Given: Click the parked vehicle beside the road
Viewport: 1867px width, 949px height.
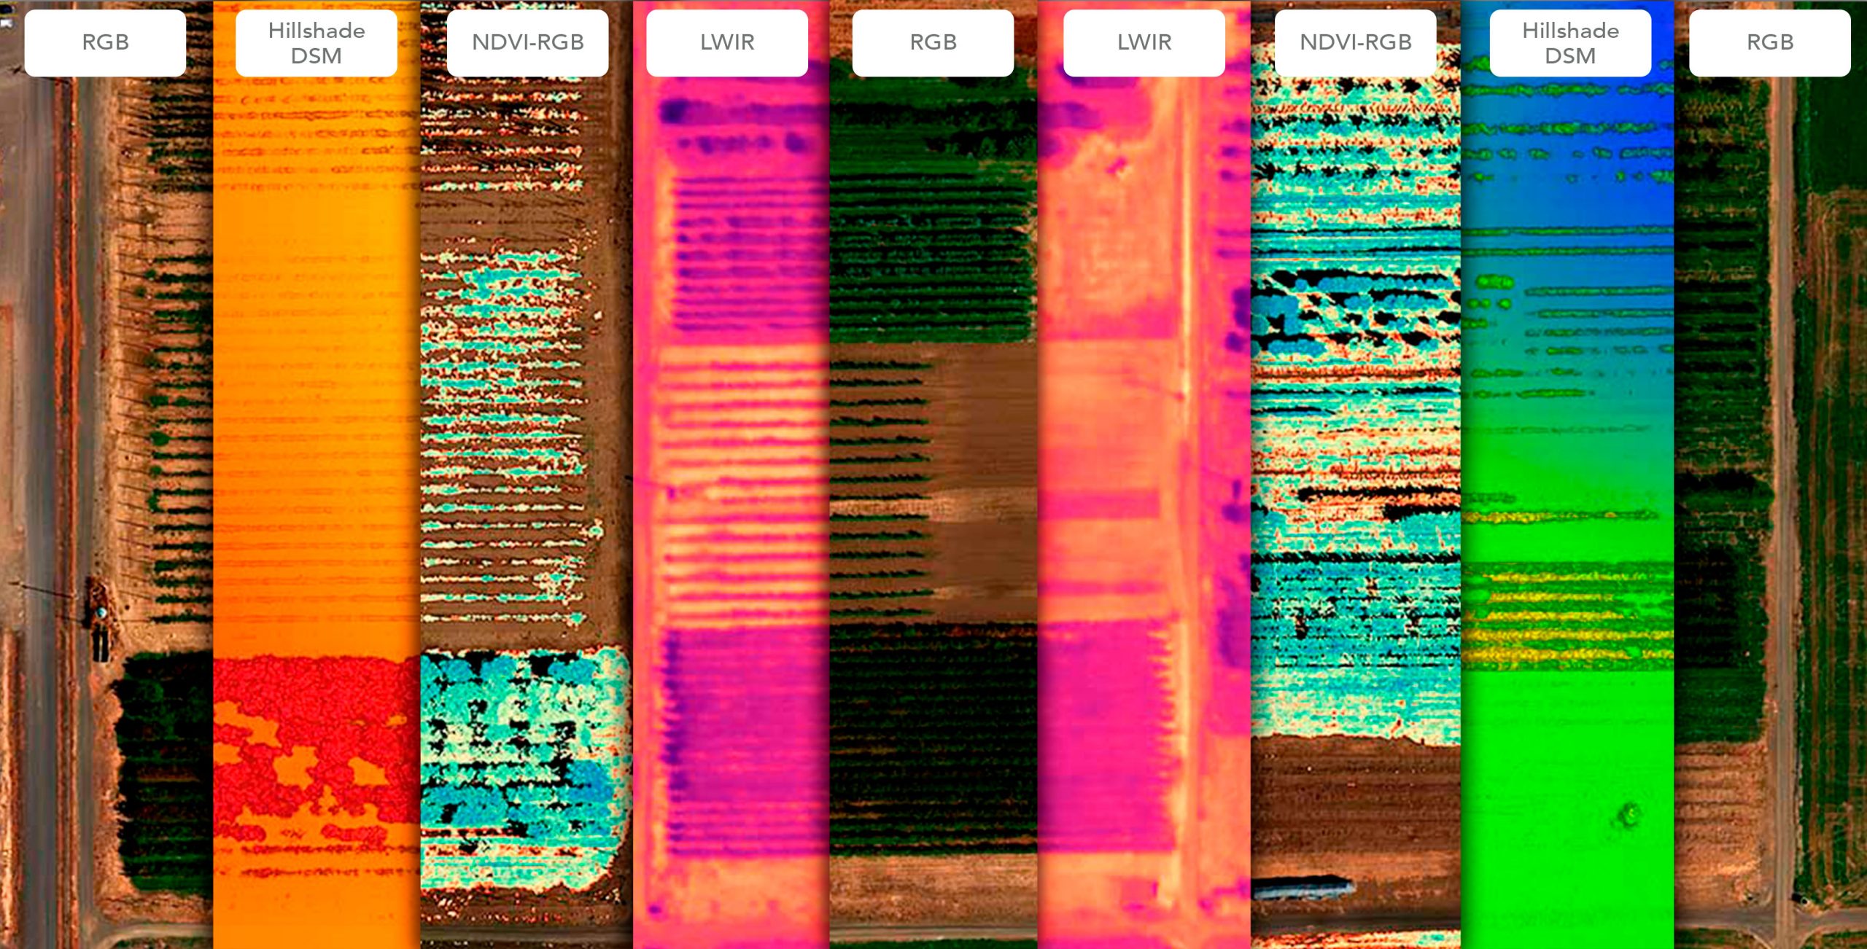Looking at the screenshot, I should point(100,643).
